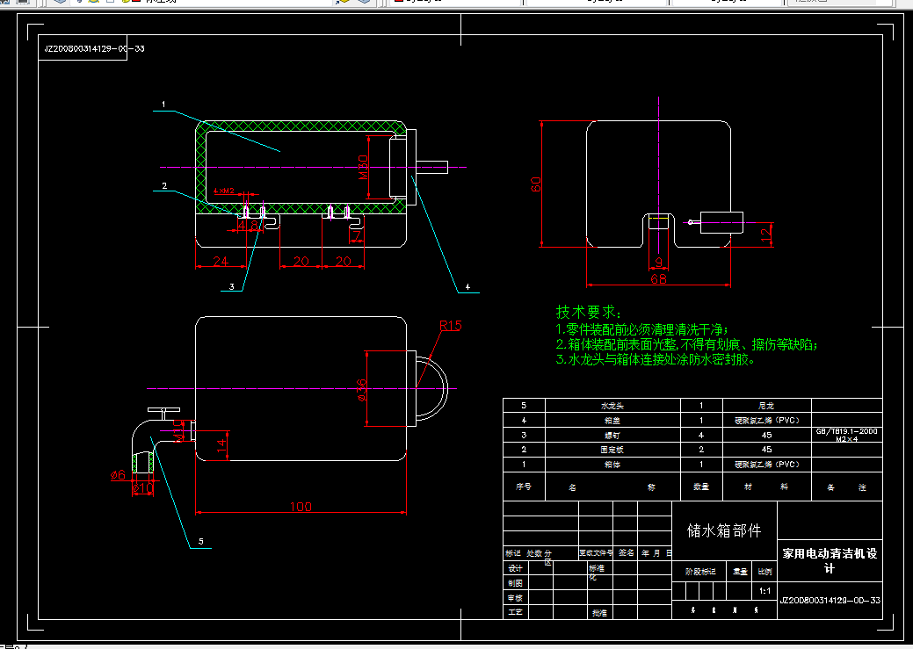Screen dimensions: 913x649
Task: Click the 技术要求 heading
Action: coord(588,312)
